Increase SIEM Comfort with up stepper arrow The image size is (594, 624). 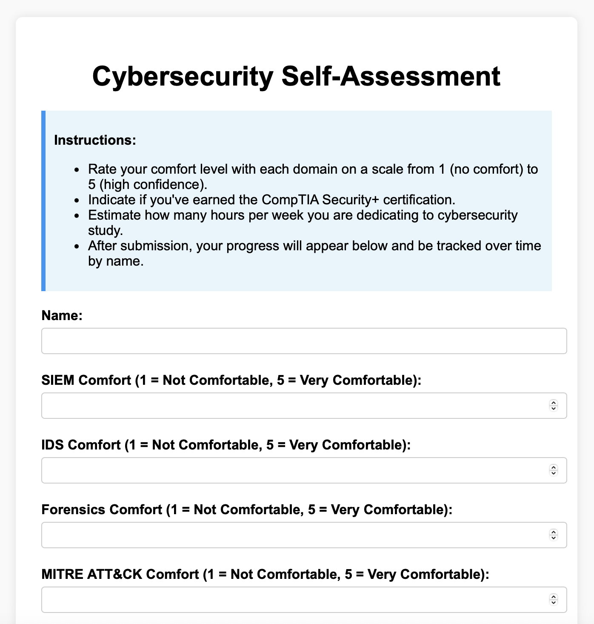pos(553,403)
